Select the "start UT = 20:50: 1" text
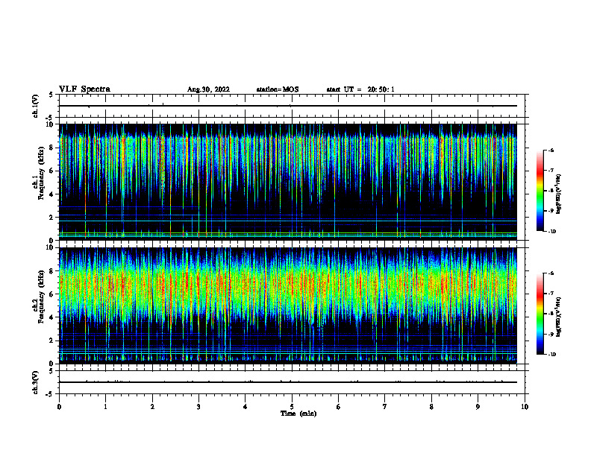 360,89
